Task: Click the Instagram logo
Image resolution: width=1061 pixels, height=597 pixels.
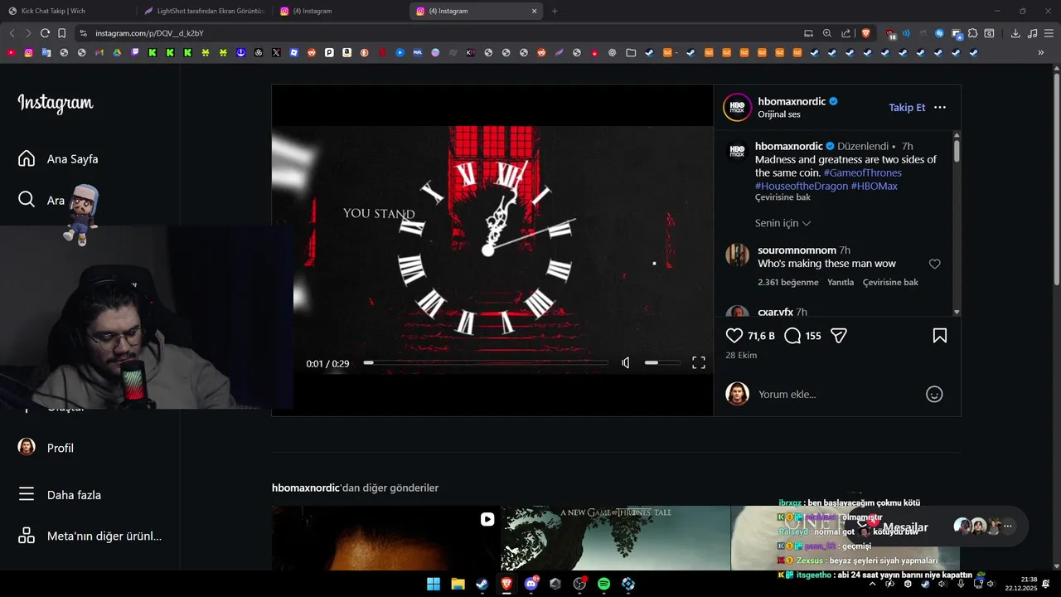Action: (x=56, y=104)
